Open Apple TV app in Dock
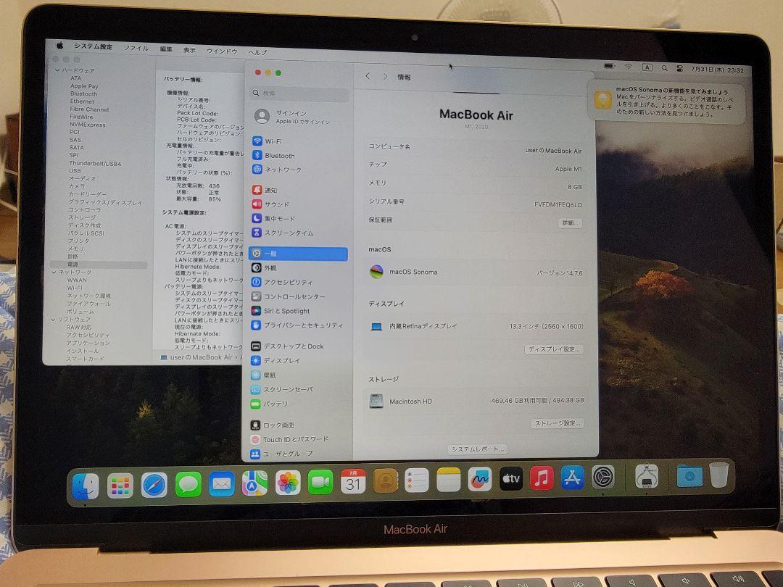 coord(511,479)
